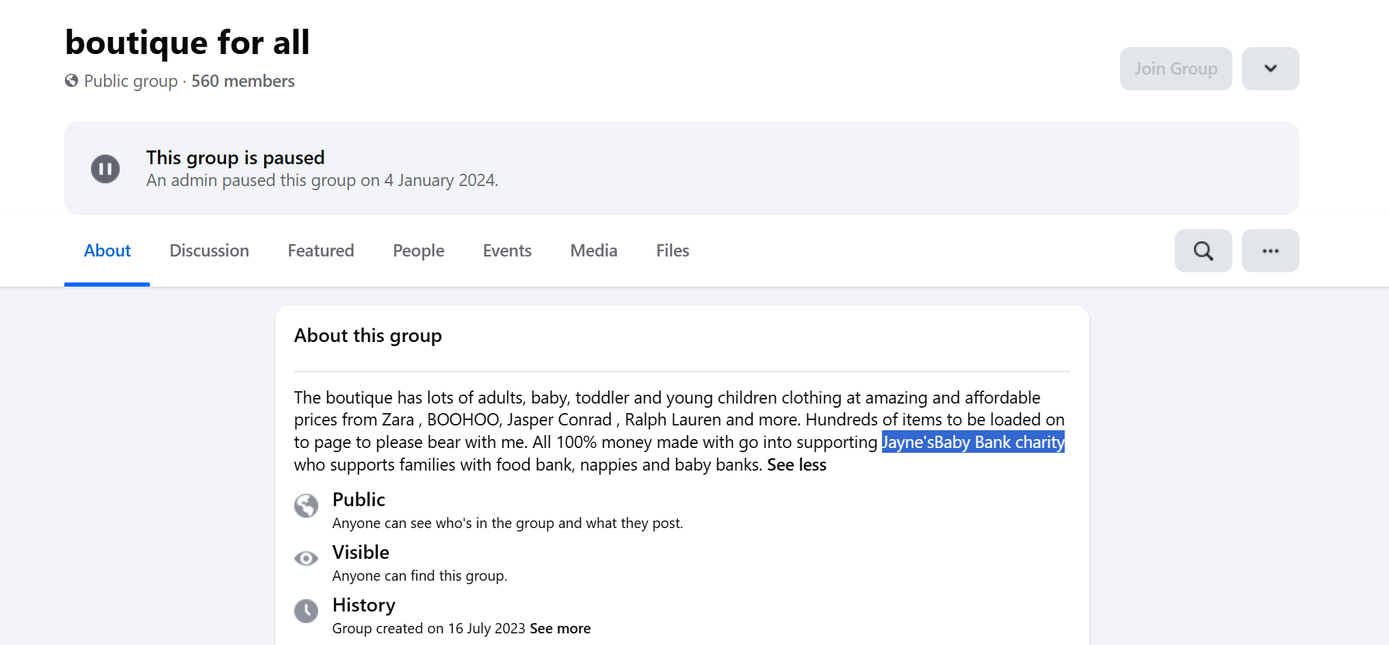Expand group history with See more
Viewport: 1389px width, 645px height.
[x=560, y=629]
